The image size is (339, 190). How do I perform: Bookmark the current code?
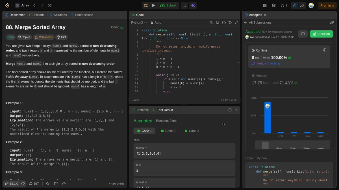pyautogui.click(x=218, y=23)
